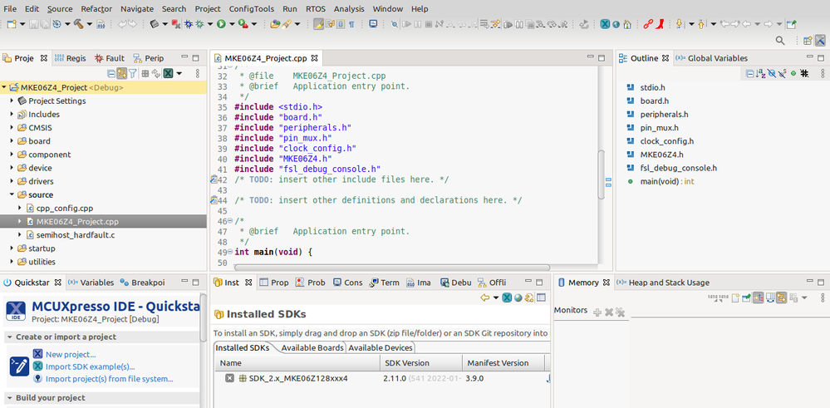Click the New wizard toolbar icon
The width and height of the screenshot is (830, 408).
pos(11,24)
